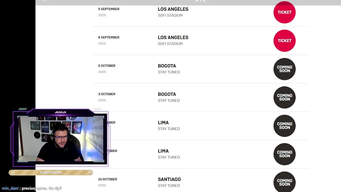
Task: Select the Bogota title for 2 October
Action: pos(167,66)
